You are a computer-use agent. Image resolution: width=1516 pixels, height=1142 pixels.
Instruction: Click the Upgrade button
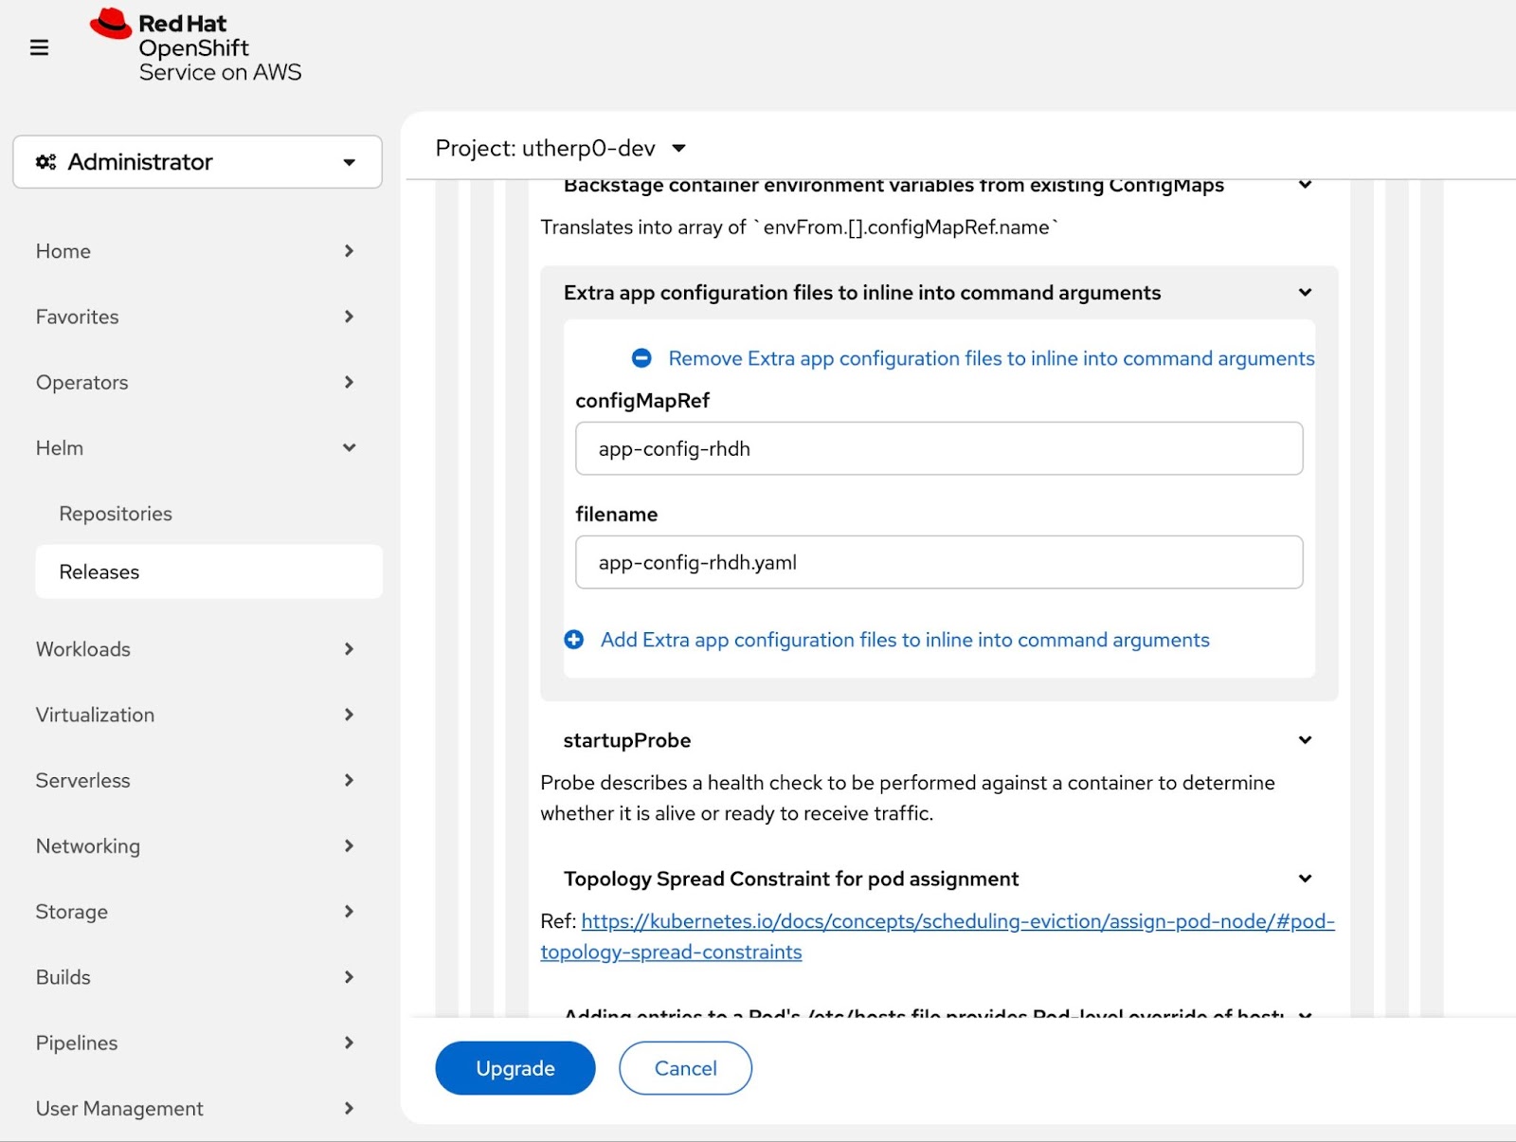pos(514,1068)
